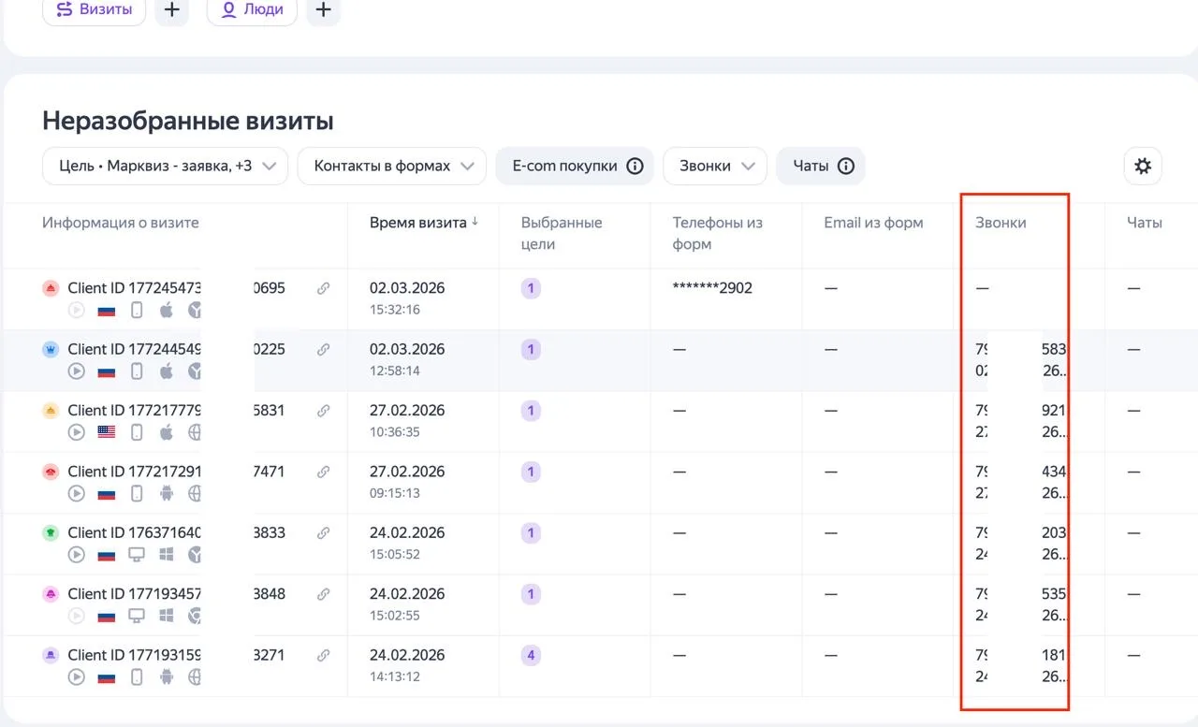1198x727 pixels.
Task: Click the Визиты segment button
Action: [x=94, y=10]
